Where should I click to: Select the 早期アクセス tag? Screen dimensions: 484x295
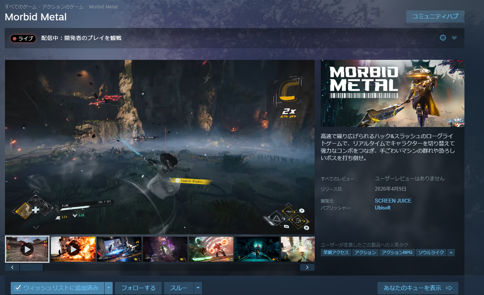coord(336,252)
